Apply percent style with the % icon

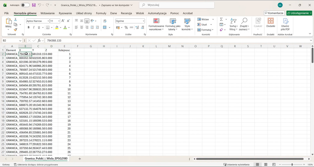coord(126,27)
